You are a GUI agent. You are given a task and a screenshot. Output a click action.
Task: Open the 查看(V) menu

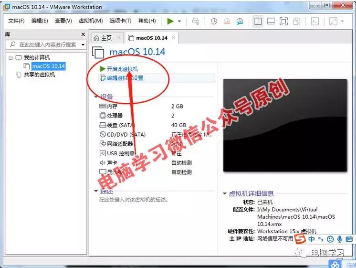63,21
